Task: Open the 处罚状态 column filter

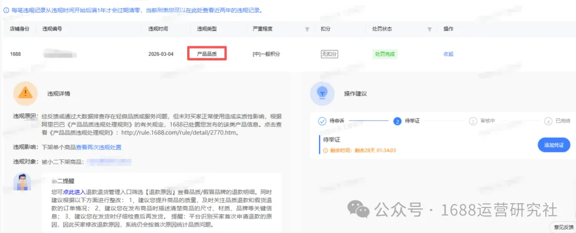Action: pos(429,29)
